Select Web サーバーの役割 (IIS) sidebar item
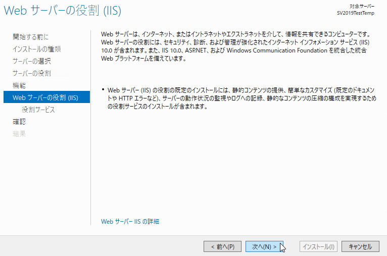Screen dimensions: 387x256 [46, 97]
